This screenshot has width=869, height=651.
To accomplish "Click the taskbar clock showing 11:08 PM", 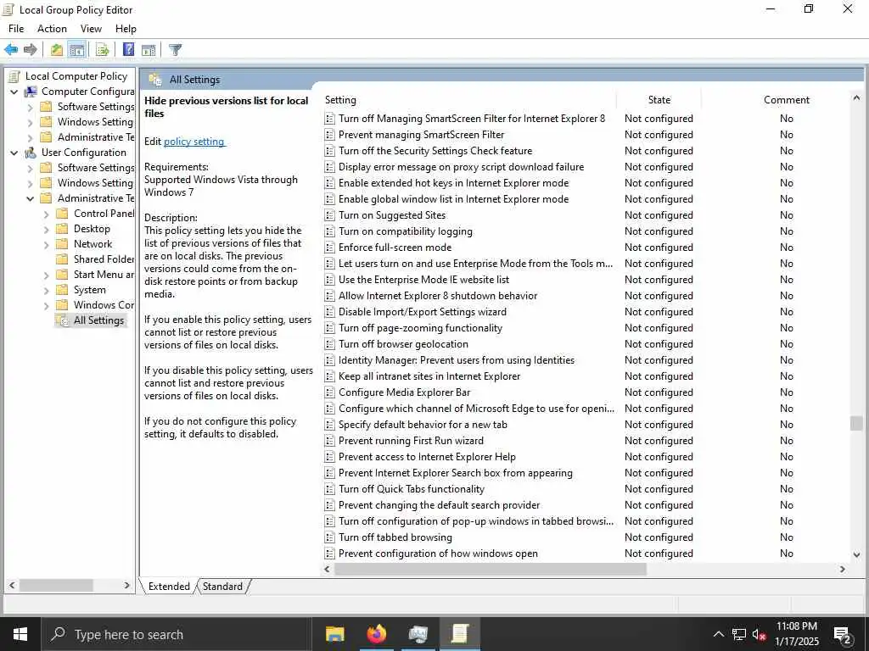I will pyautogui.click(x=796, y=634).
